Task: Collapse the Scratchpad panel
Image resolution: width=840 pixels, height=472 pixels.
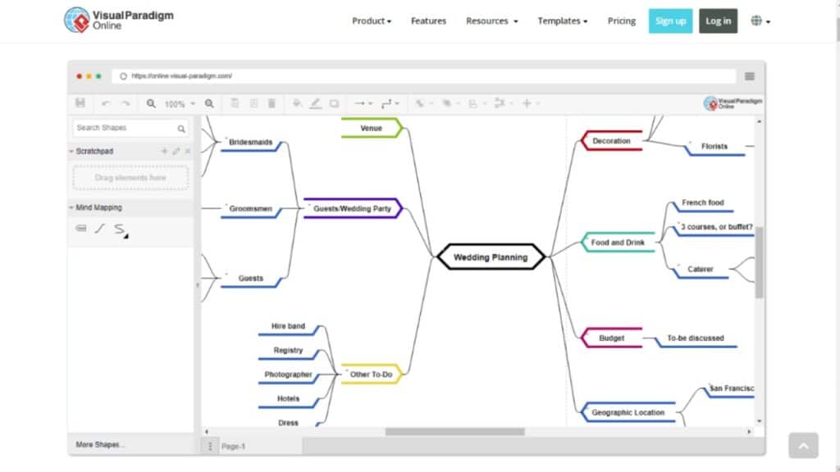Action: 69,151
